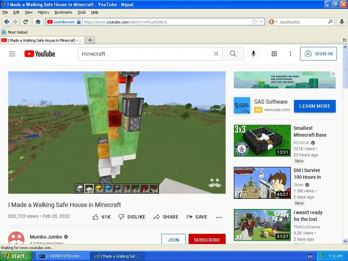Viewport: 348px width, 261px height.
Task: Click the video player area
Action: click(x=117, y=132)
